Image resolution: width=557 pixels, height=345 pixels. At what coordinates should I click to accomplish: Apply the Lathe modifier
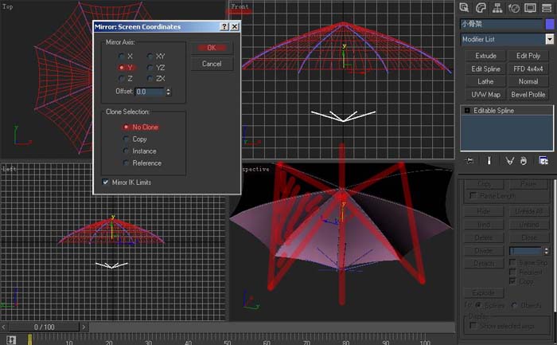click(485, 81)
